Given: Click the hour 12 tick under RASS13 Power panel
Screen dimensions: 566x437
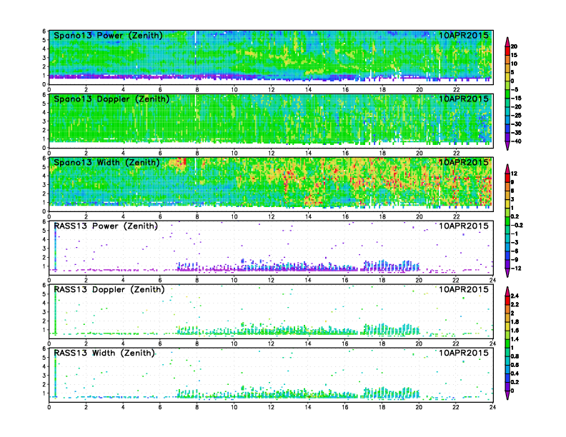Looking at the screenshot, I should coord(271,280).
